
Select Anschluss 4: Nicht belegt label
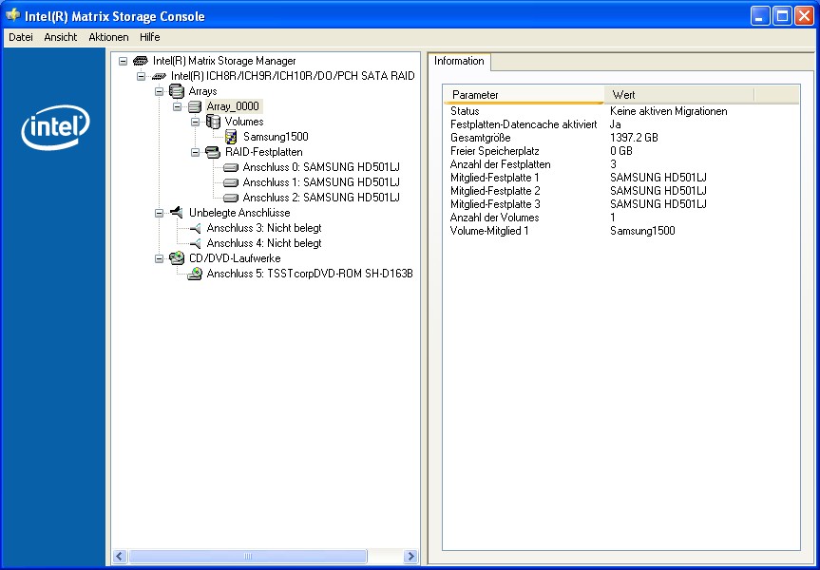point(264,243)
